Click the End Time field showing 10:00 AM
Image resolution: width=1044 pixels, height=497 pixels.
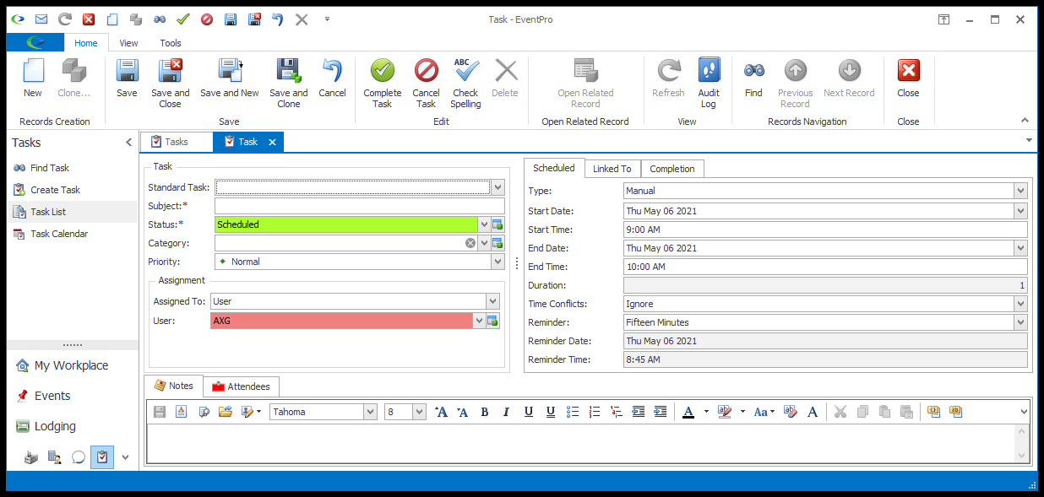point(825,267)
